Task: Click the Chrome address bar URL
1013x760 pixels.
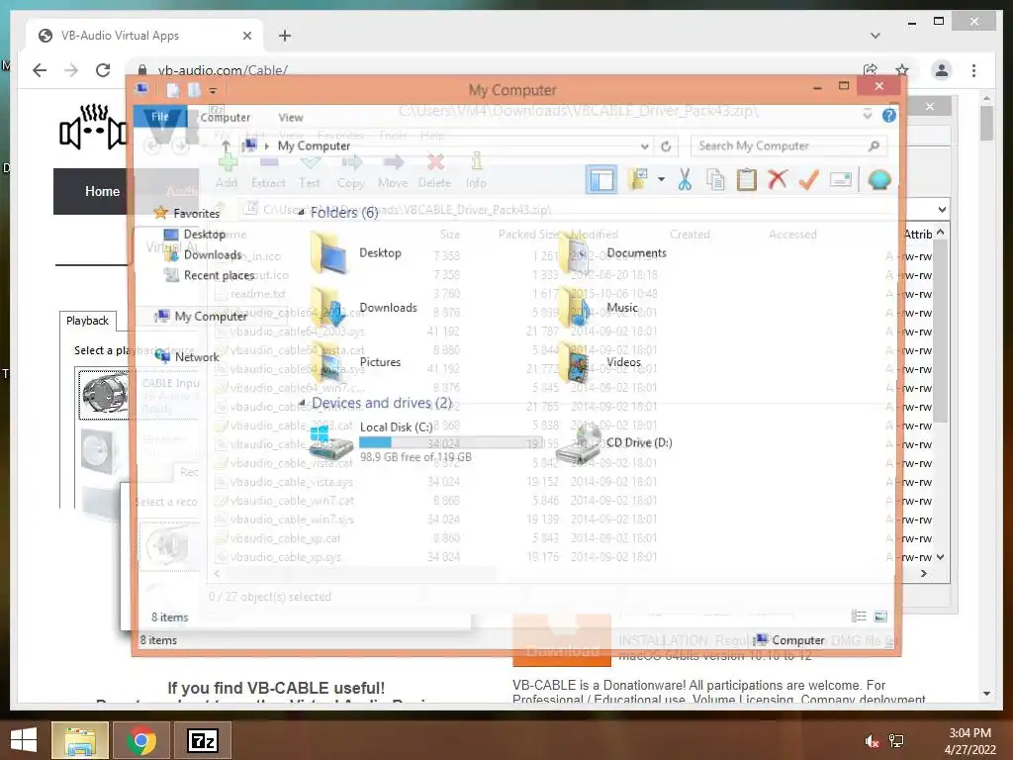Action: [x=223, y=70]
